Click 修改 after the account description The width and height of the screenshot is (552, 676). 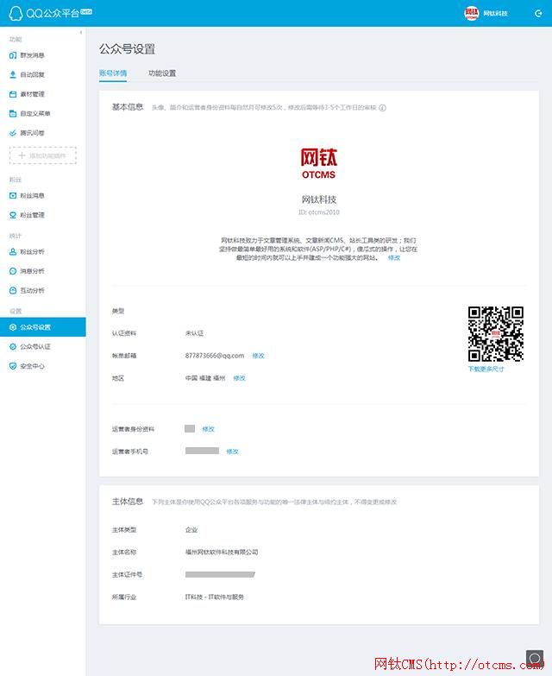tap(394, 258)
